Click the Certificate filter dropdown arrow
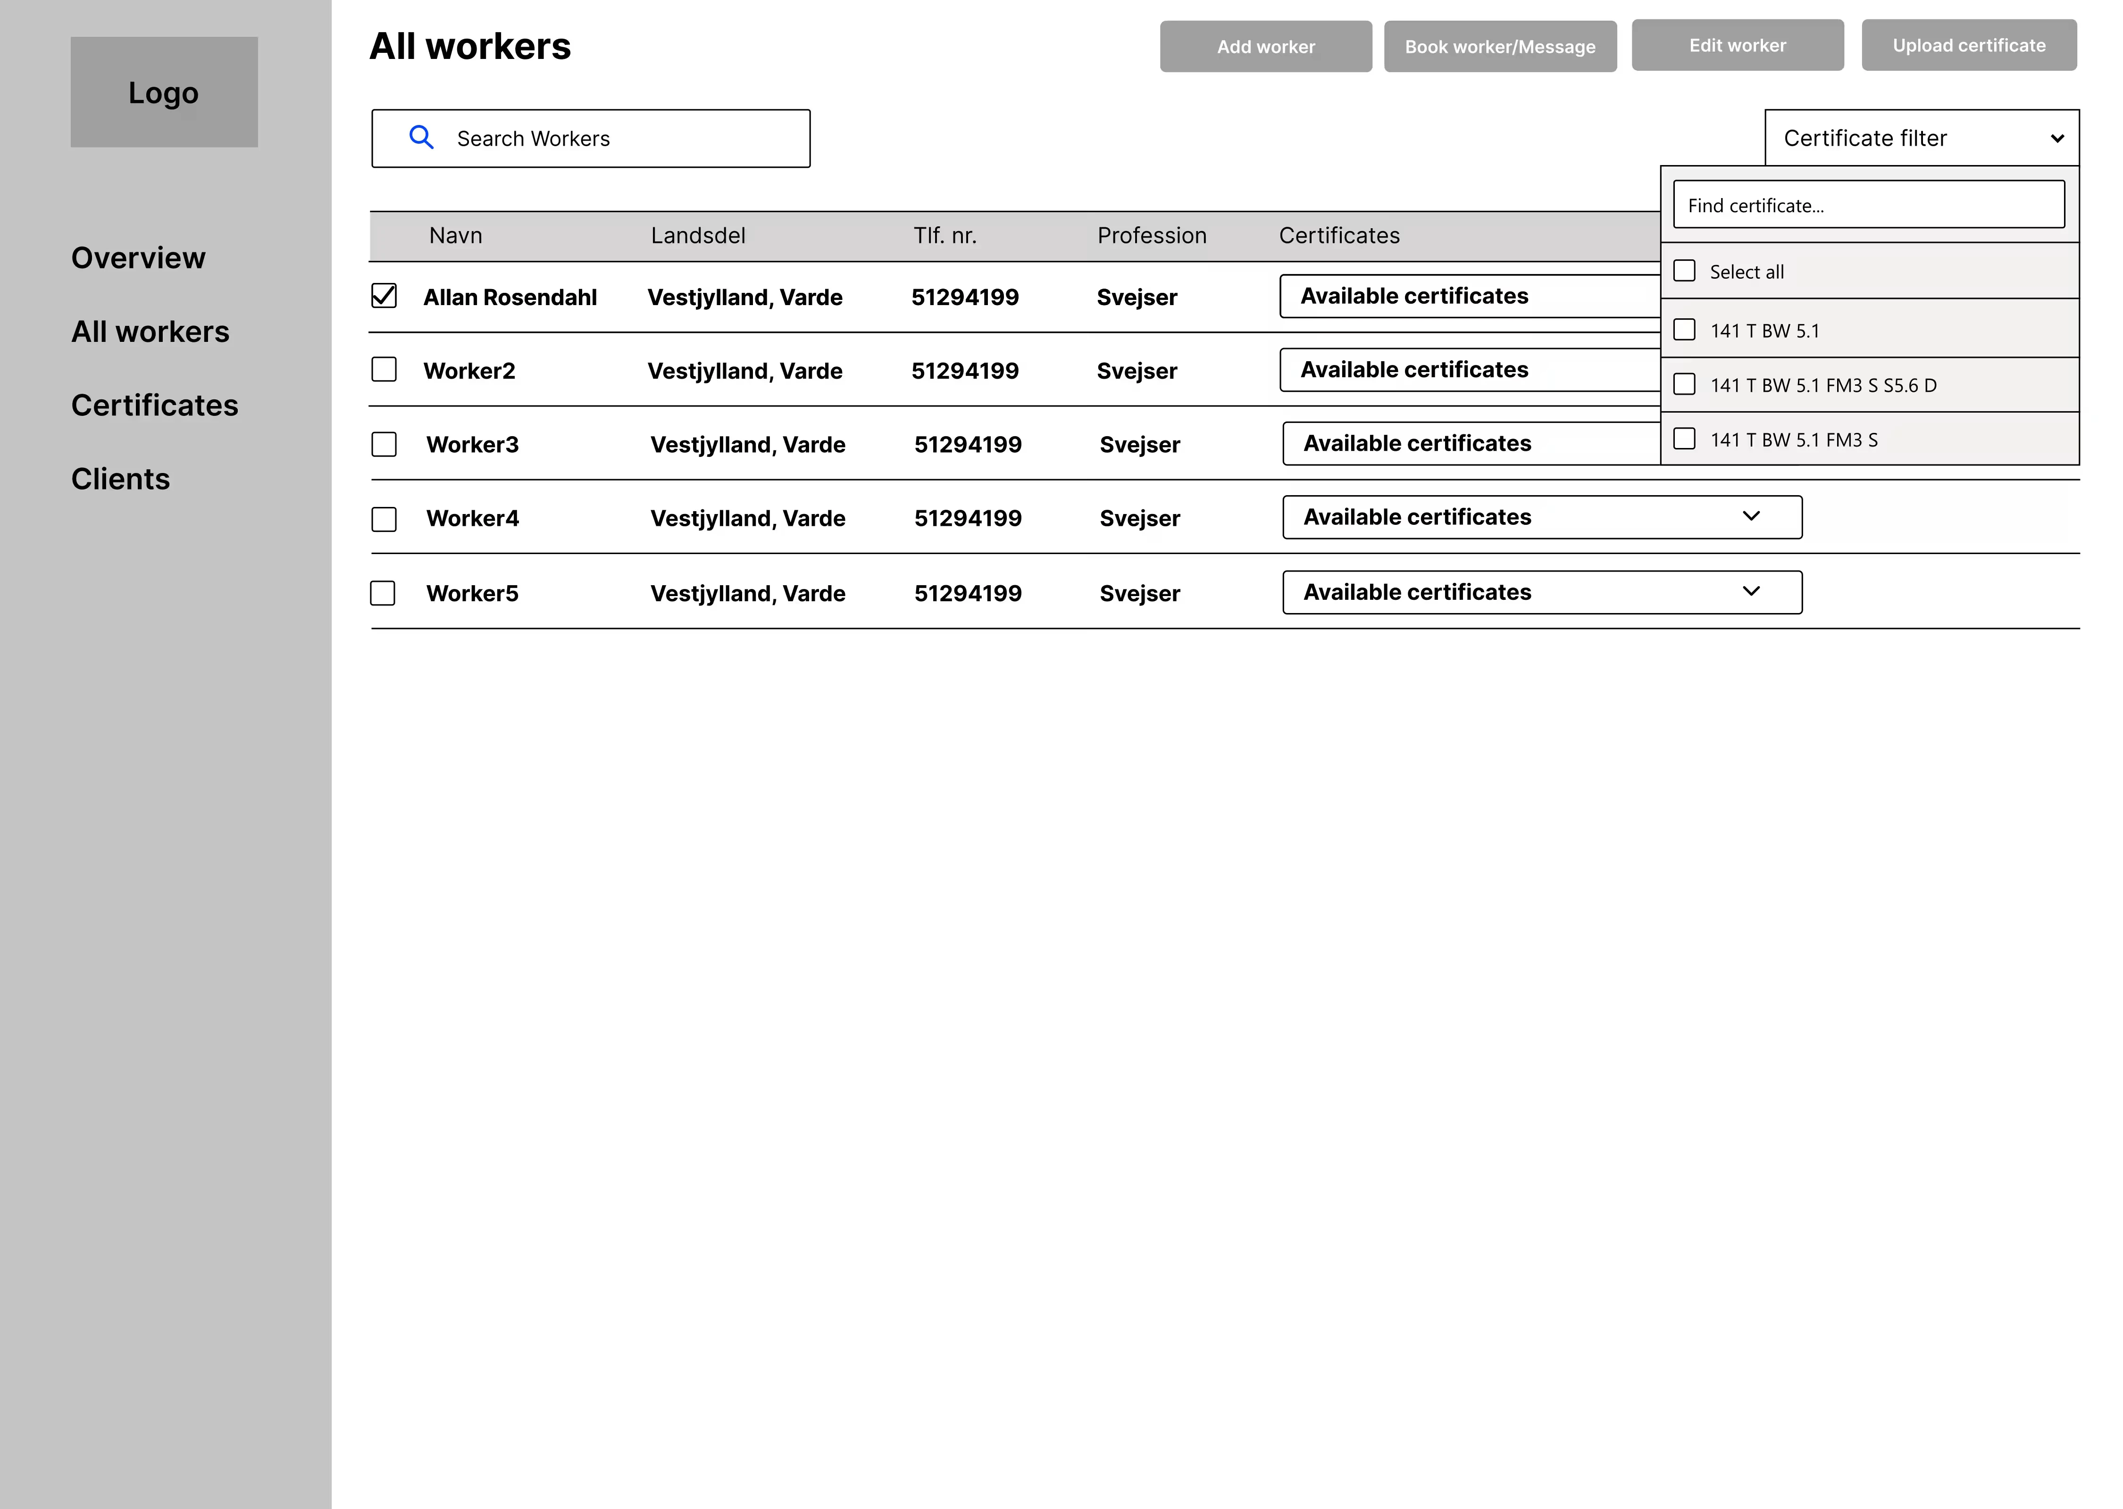This screenshot has width=2123, height=1509. pyautogui.click(x=2056, y=139)
